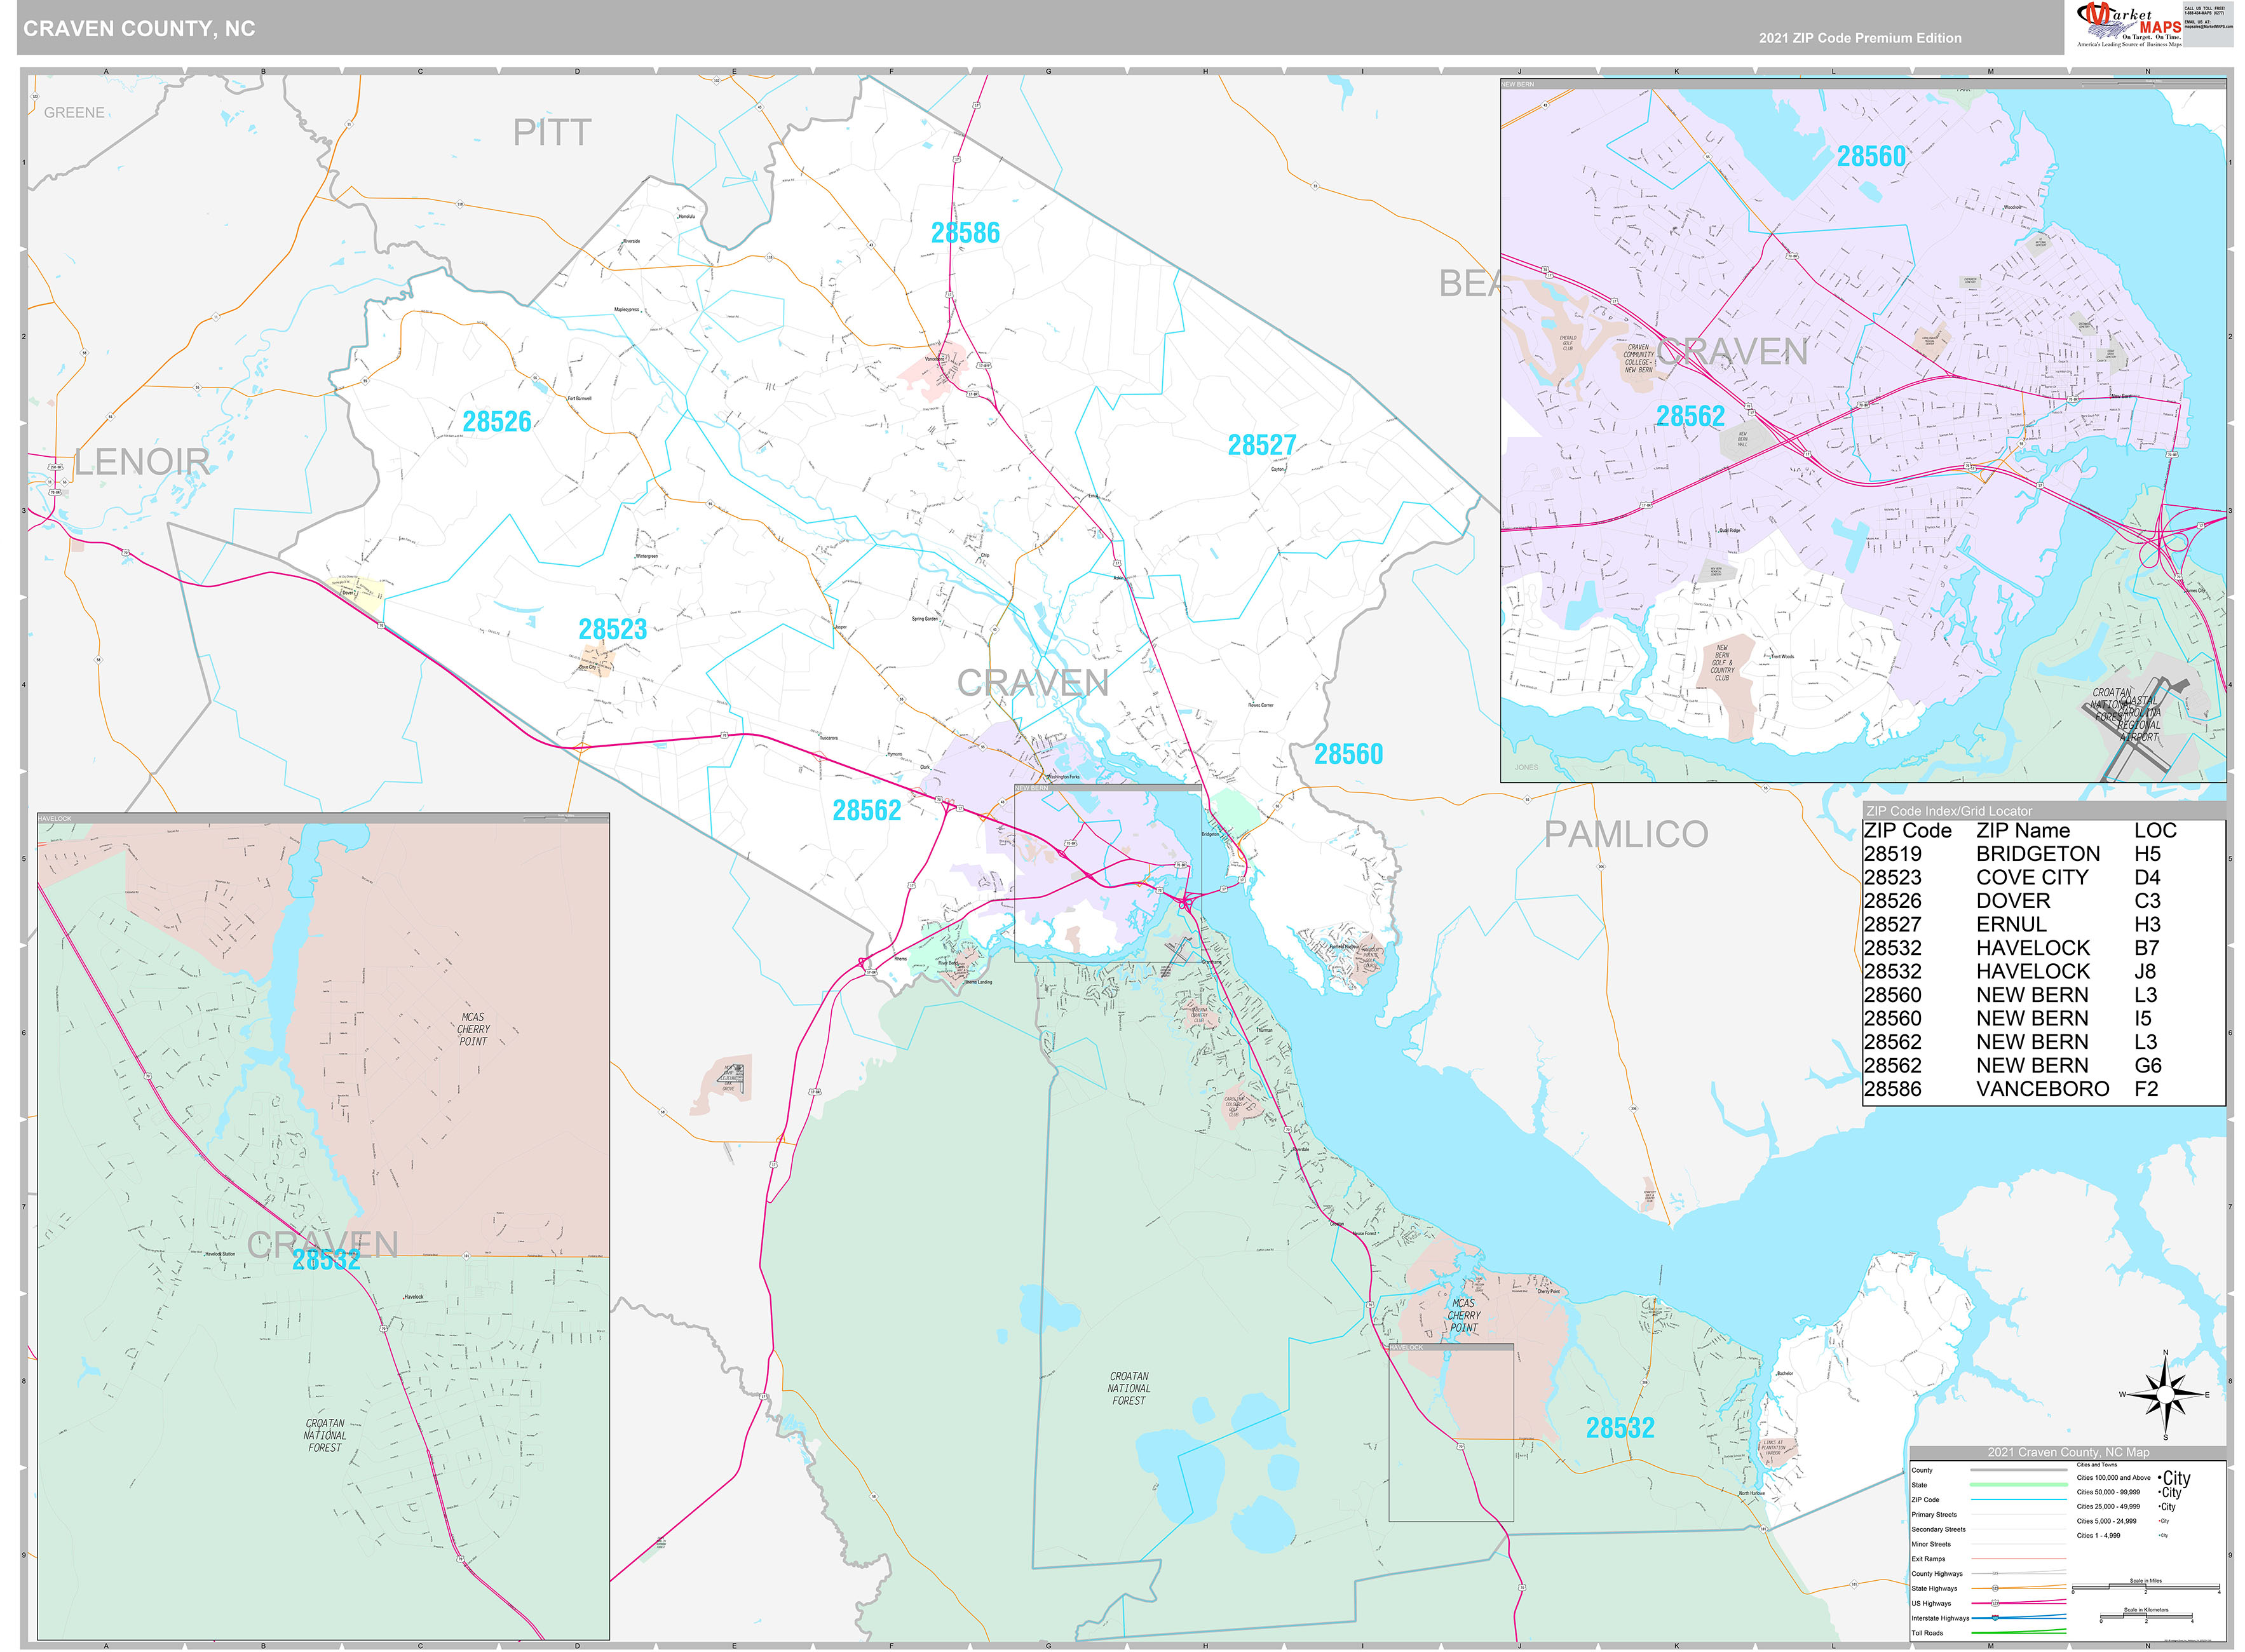Click the 28562 label in New Bern inset

point(1690,416)
